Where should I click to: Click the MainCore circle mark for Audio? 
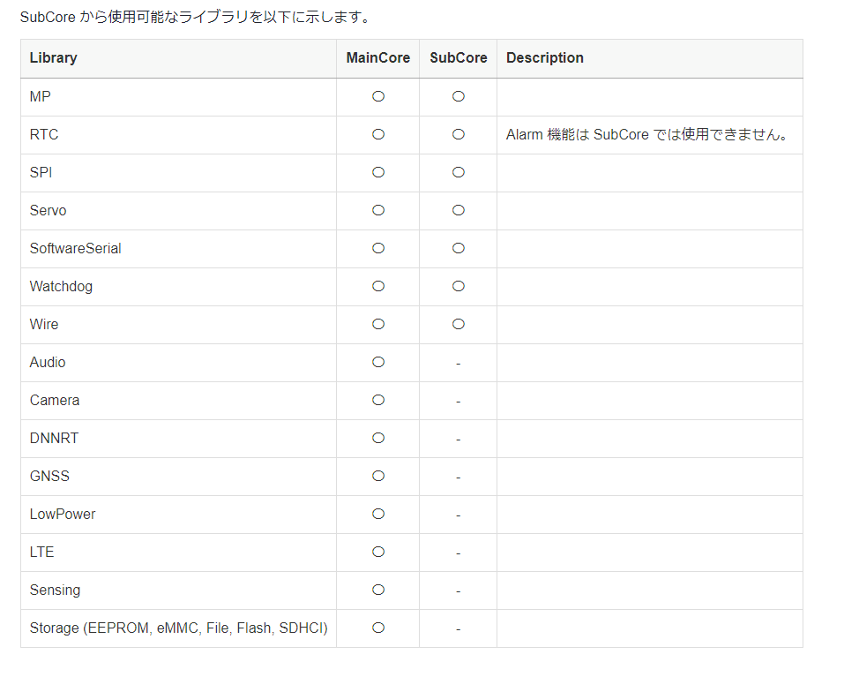click(378, 362)
